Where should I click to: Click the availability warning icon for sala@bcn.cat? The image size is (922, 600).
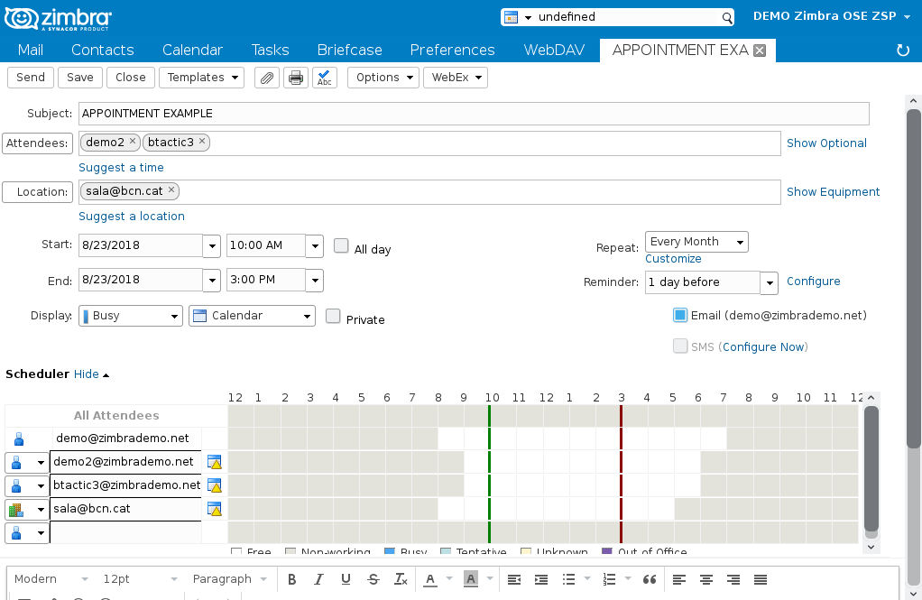(x=215, y=509)
